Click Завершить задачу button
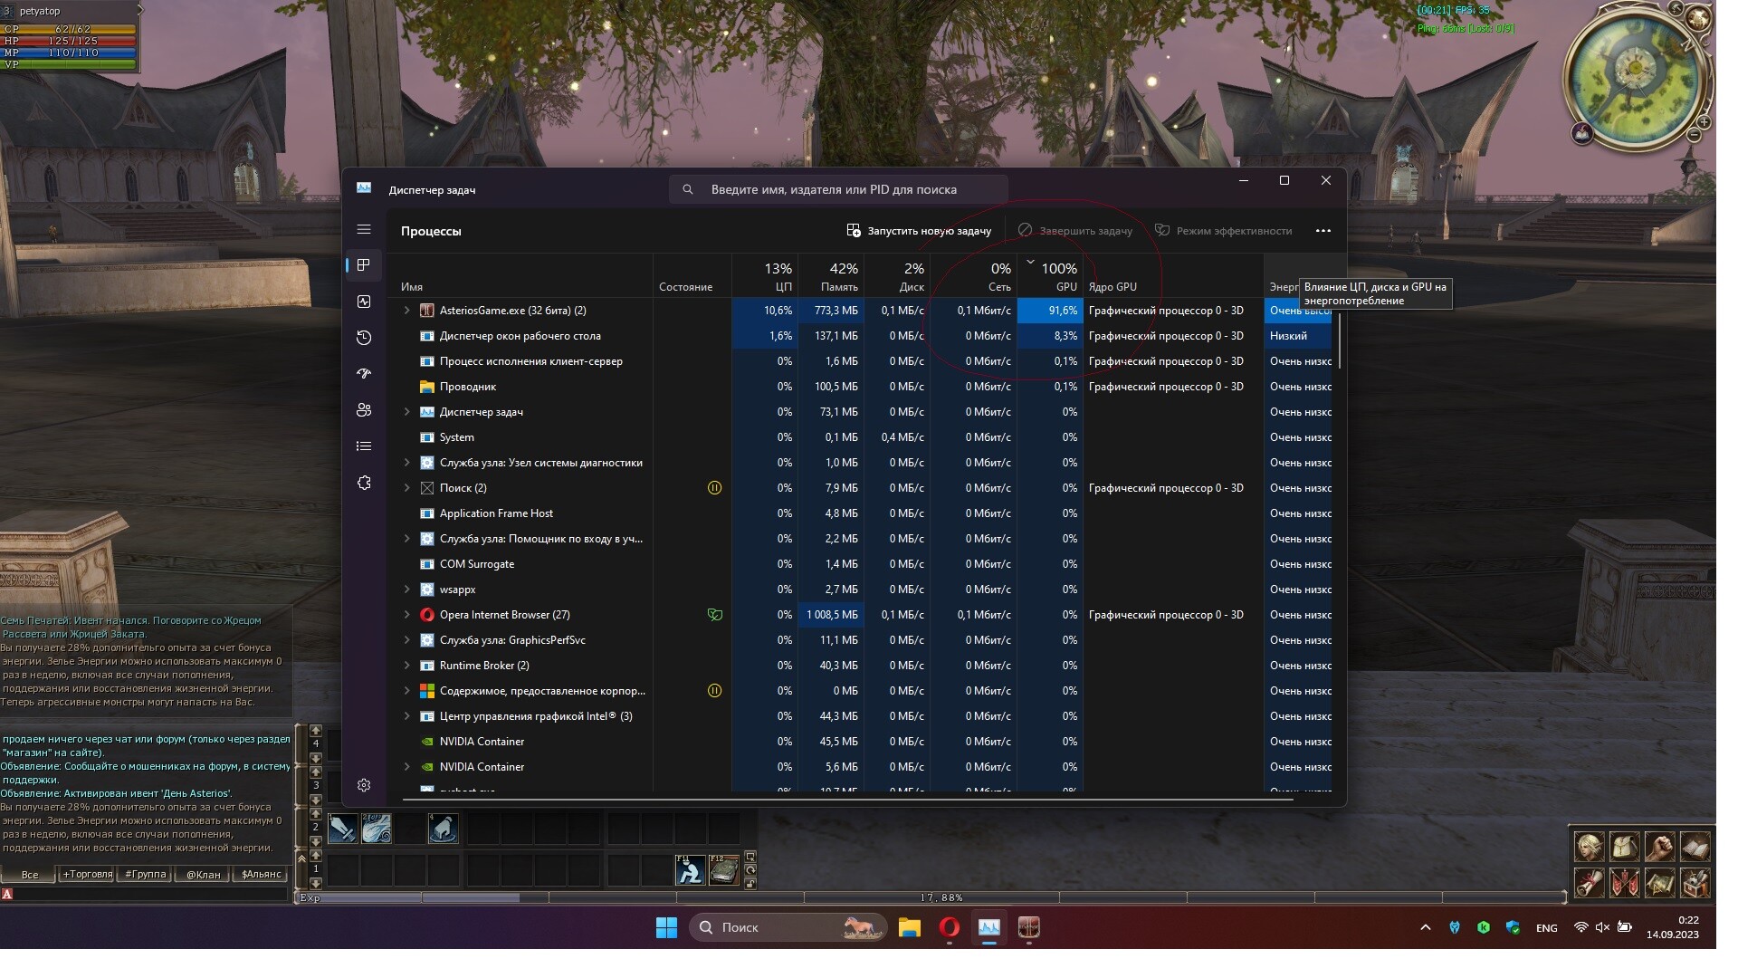Screen dimensions: 1738x978 pos(1074,231)
